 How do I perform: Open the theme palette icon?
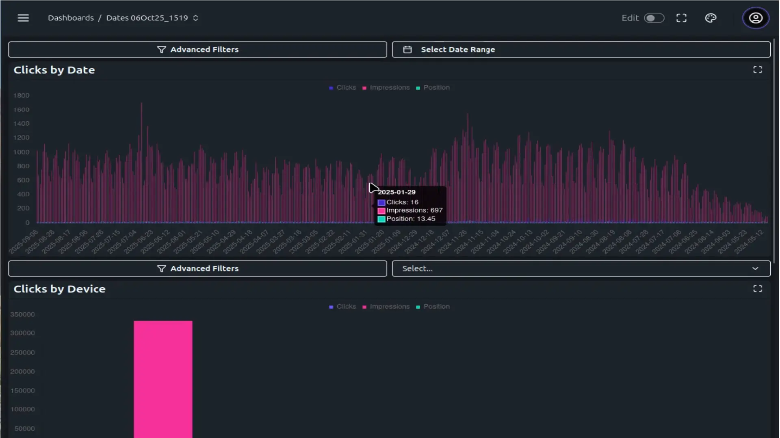pyautogui.click(x=711, y=18)
